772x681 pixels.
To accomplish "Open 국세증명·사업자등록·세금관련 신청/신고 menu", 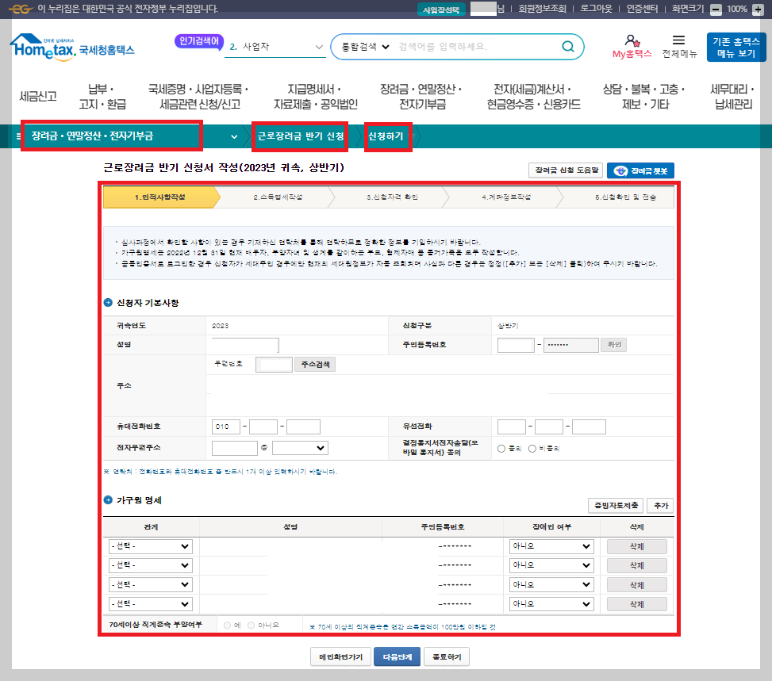I will tap(199, 97).
